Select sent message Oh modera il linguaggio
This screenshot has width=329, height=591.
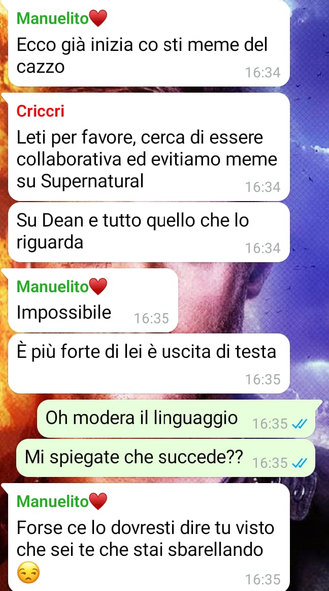(x=176, y=419)
